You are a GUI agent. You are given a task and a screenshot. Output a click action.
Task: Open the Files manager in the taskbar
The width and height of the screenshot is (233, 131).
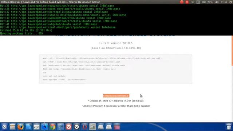(12, 127)
